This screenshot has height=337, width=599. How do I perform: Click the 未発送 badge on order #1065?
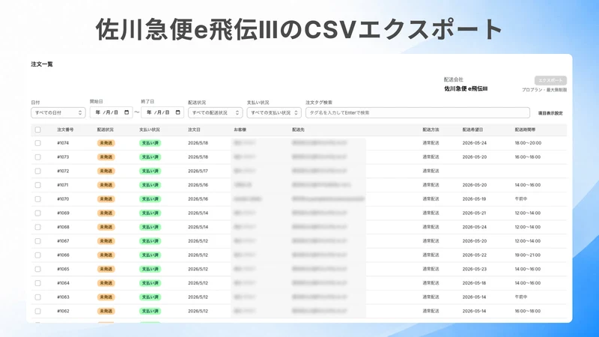pos(106,269)
